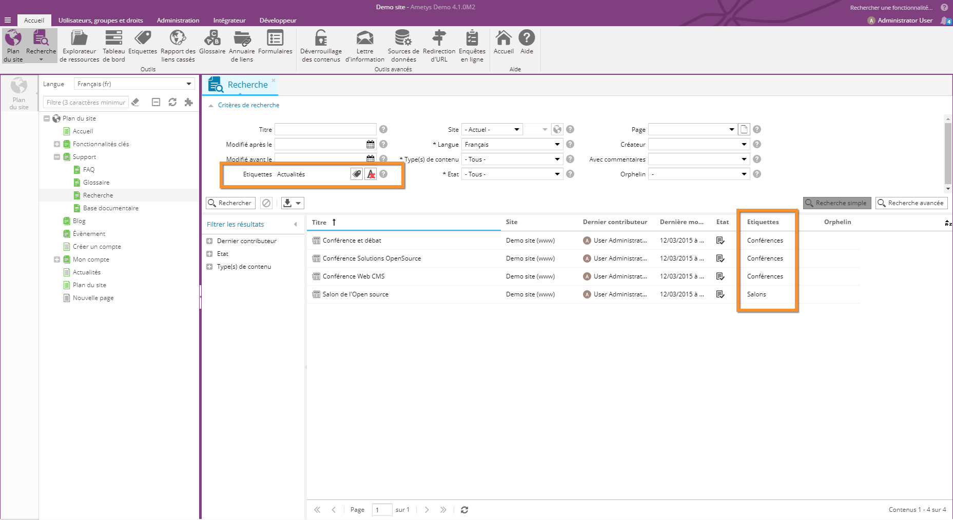Open the Développeur ribbon tab
Screen dimensions: 953x520
(x=278, y=21)
